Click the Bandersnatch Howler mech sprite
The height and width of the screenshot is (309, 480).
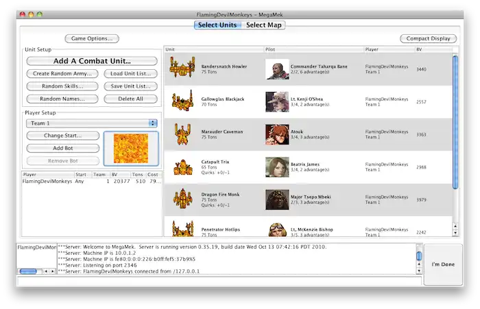coord(182,67)
